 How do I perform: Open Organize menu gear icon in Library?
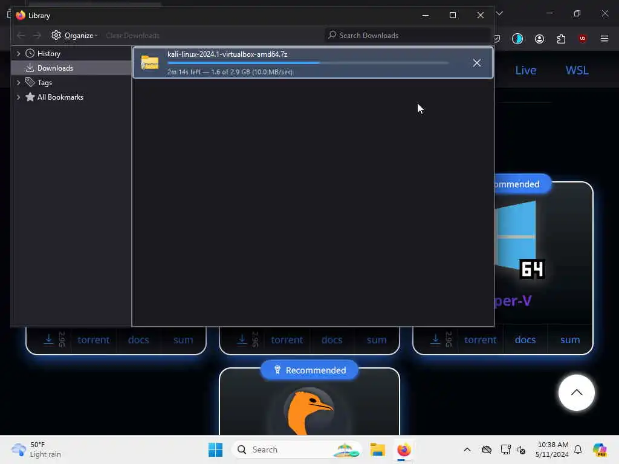click(56, 35)
